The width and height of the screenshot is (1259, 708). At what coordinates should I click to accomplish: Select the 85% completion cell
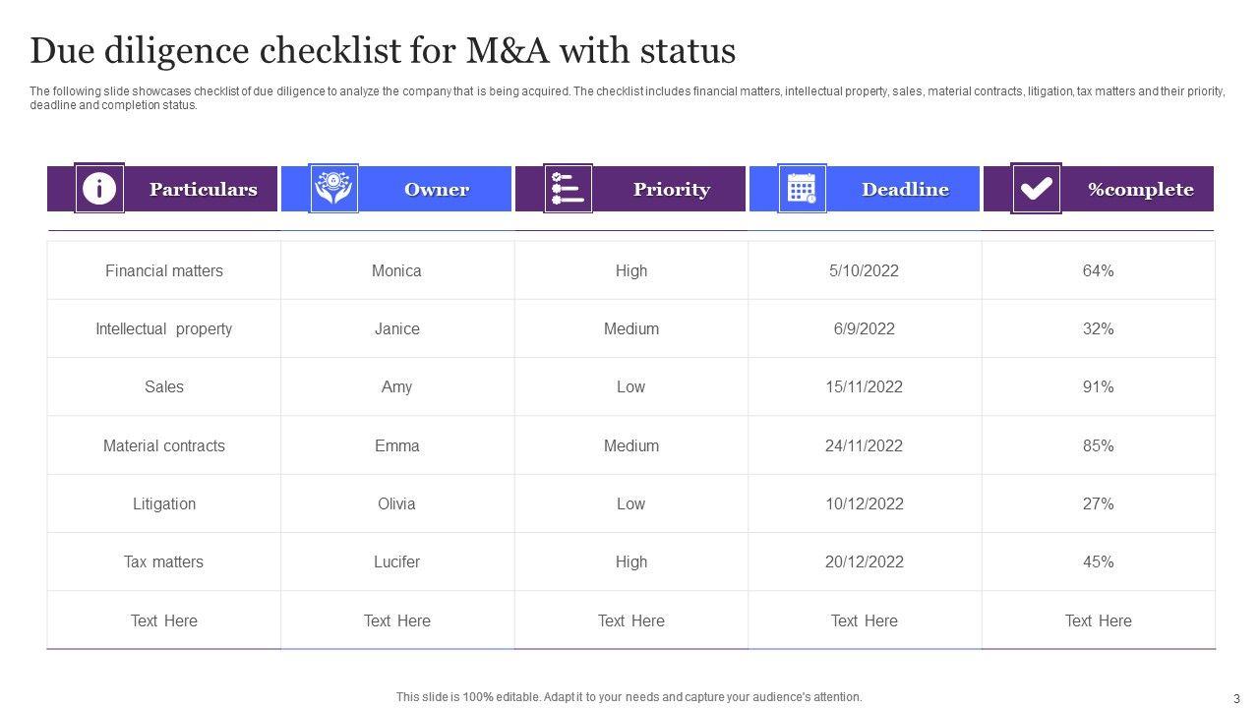click(1098, 445)
